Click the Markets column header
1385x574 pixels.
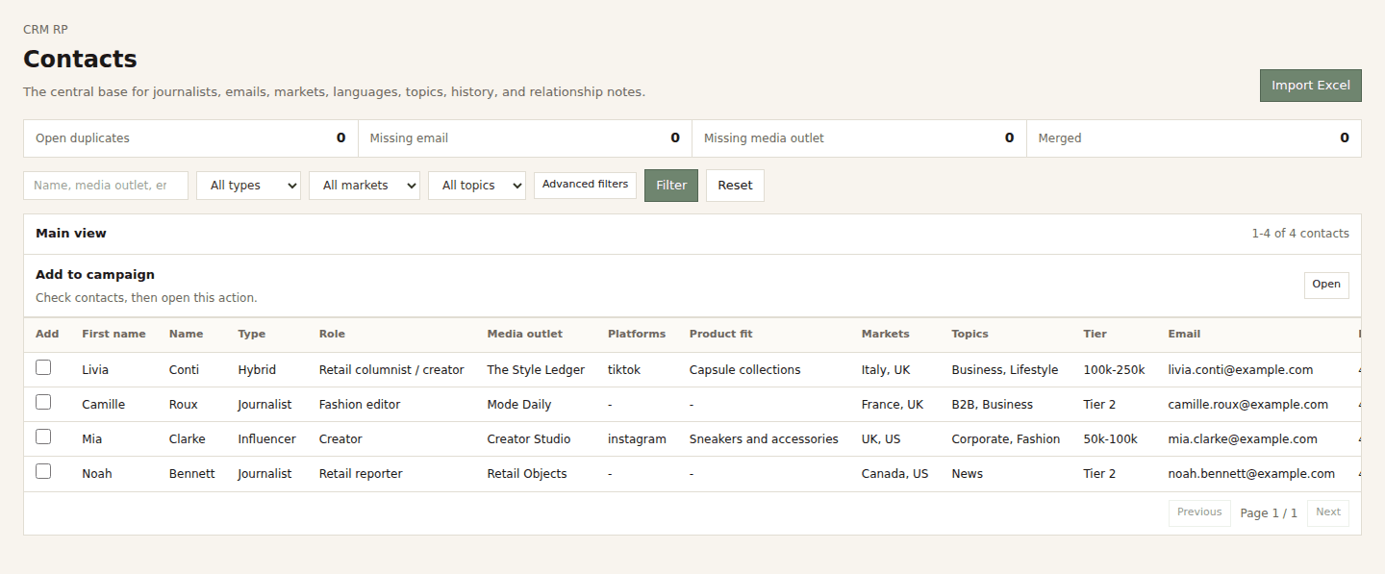tap(886, 335)
